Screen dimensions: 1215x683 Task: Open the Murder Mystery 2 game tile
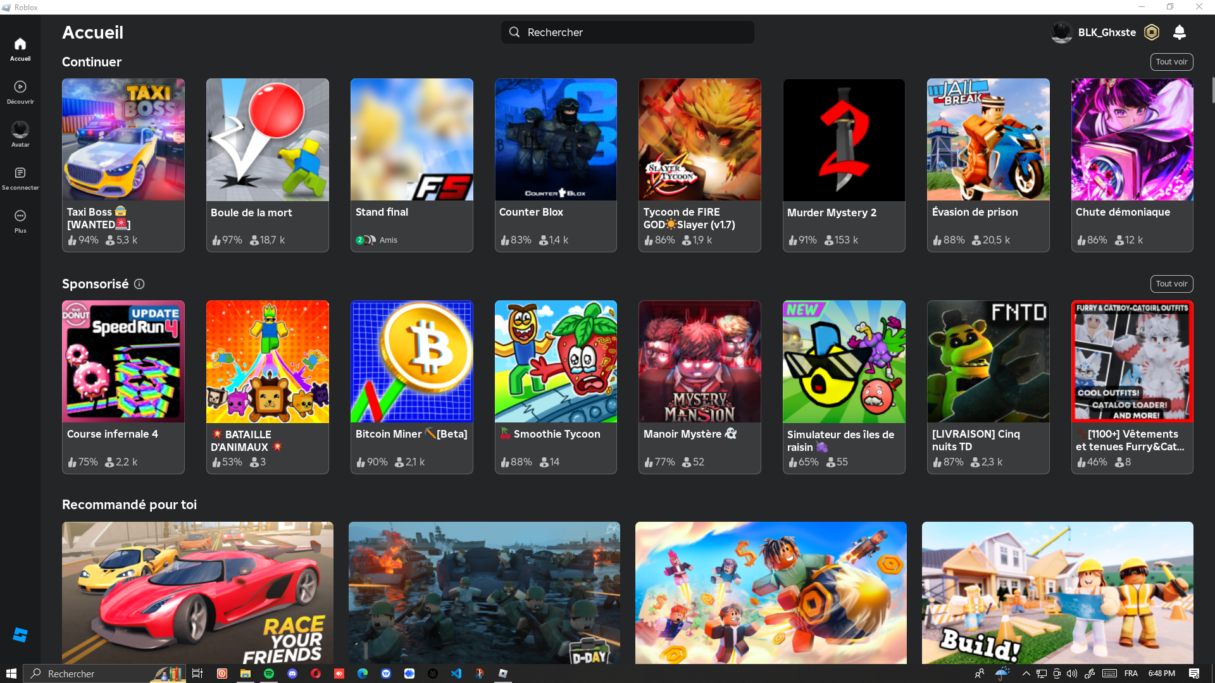(844, 140)
